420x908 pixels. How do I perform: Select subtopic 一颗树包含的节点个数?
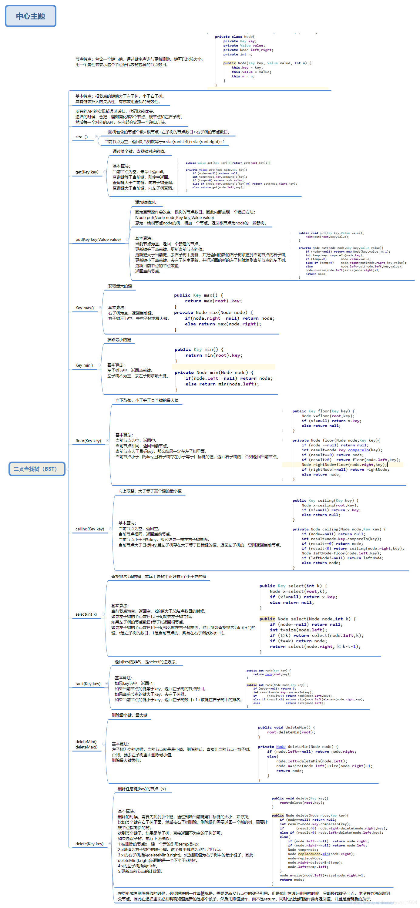[x=167, y=132]
